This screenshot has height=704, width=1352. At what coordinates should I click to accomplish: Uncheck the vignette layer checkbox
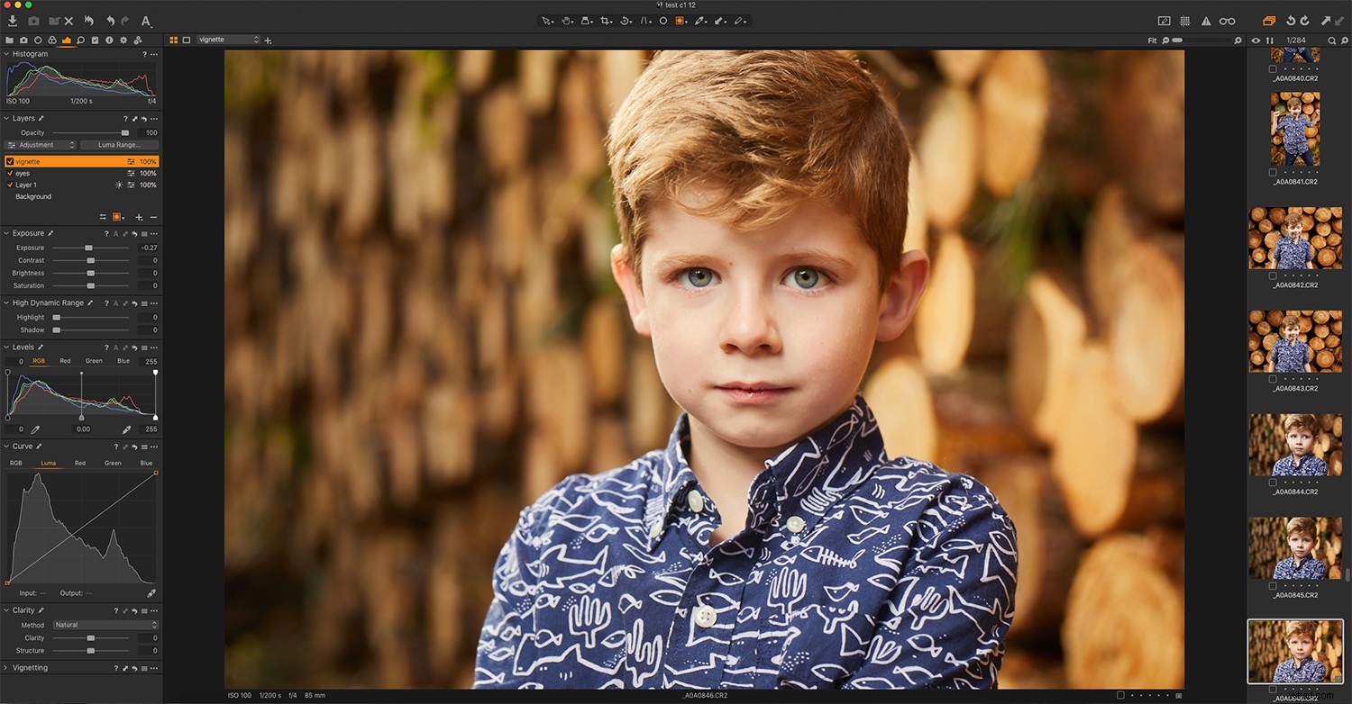11,160
